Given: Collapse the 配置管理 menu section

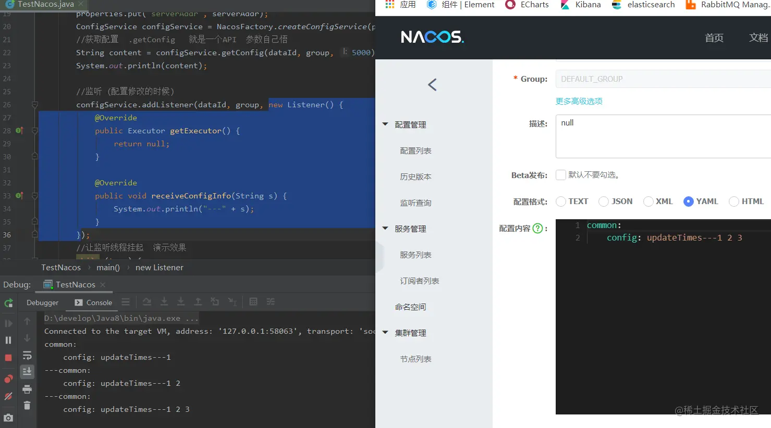Looking at the screenshot, I should (x=385, y=124).
